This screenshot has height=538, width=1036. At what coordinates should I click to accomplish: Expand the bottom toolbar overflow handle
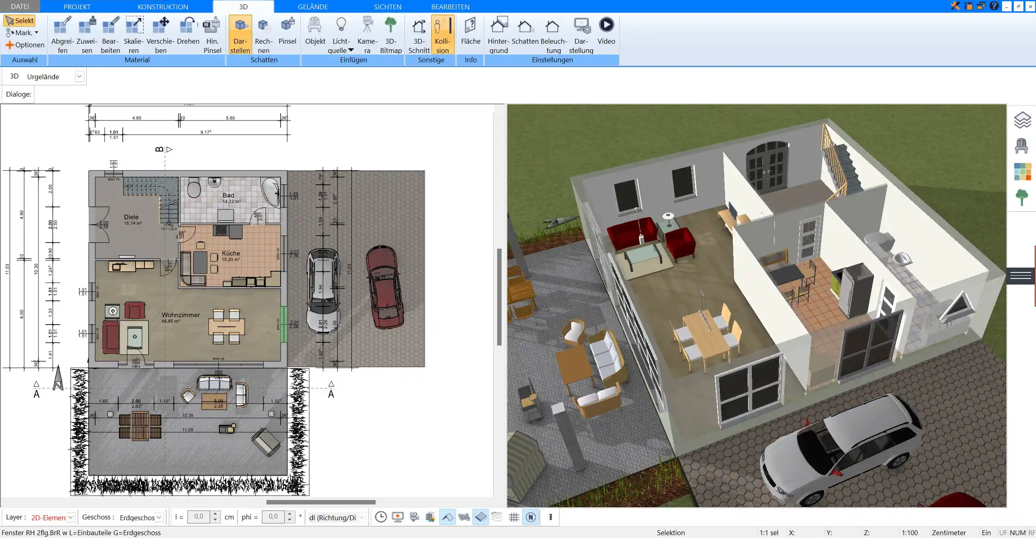pyautogui.click(x=551, y=517)
